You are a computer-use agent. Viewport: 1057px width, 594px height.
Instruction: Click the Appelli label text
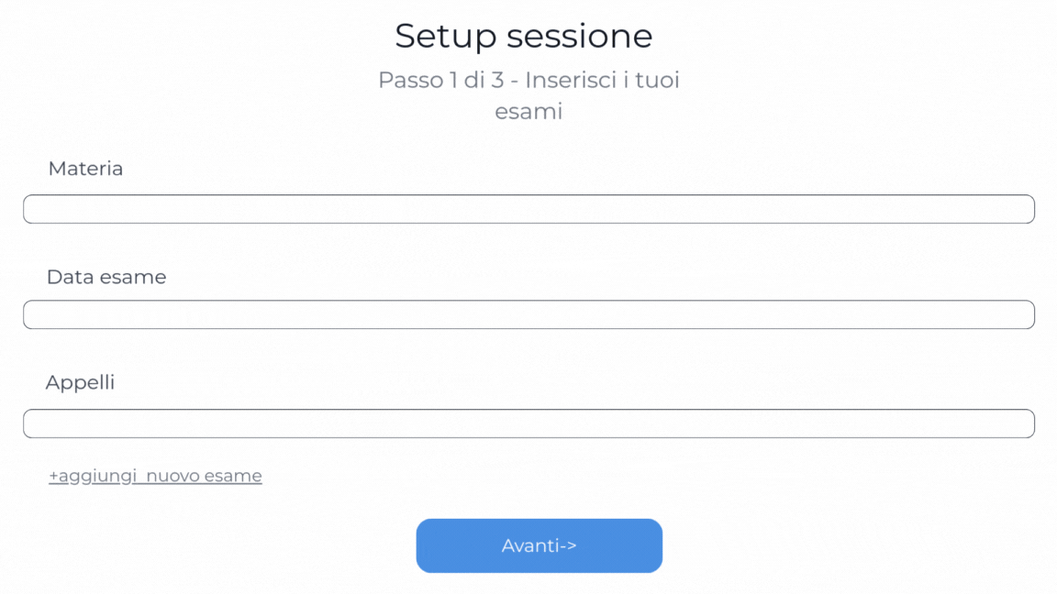81,382
